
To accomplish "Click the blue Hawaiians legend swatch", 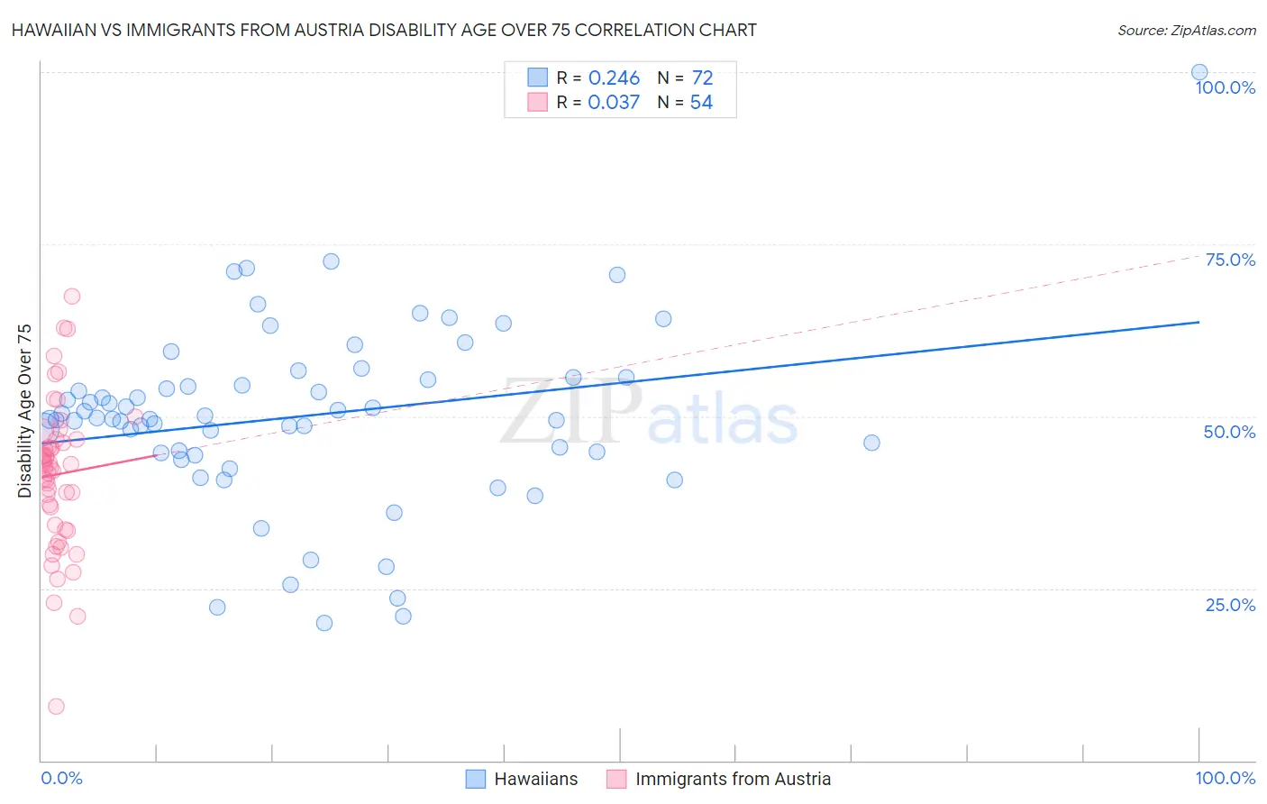I will (x=476, y=779).
